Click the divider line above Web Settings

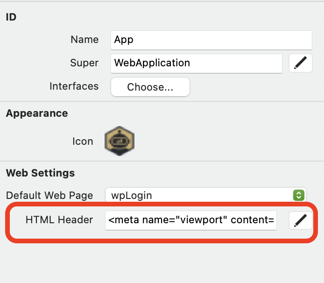(x=162, y=161)
